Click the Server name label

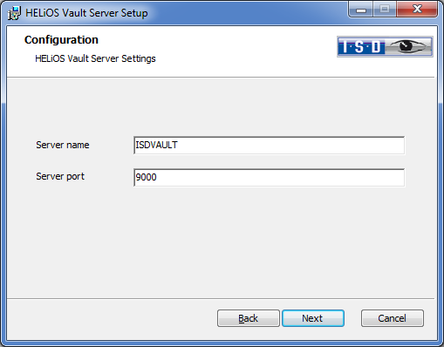coord(63,145)
